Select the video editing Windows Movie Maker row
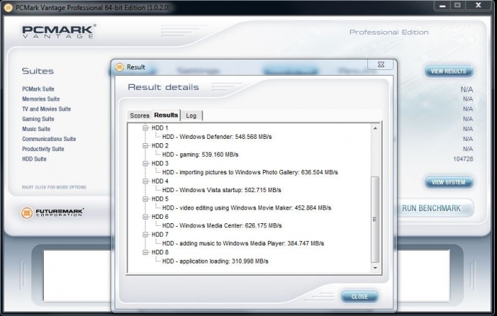The width and height of the screenshot is (497, 316). [x=246, y=208]
